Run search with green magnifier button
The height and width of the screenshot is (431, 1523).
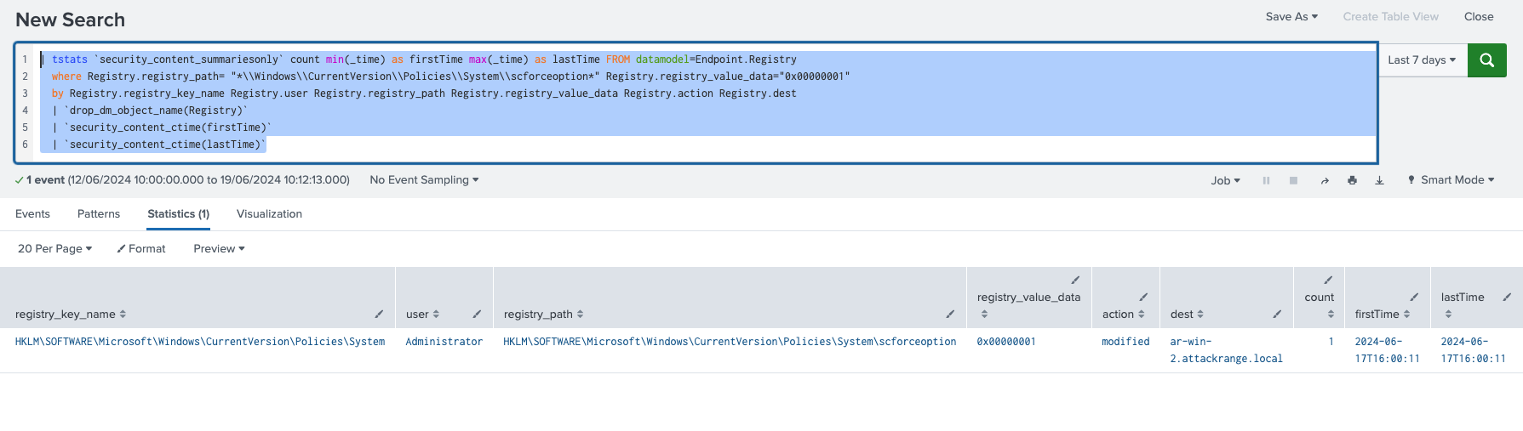tap(1486, 60)
